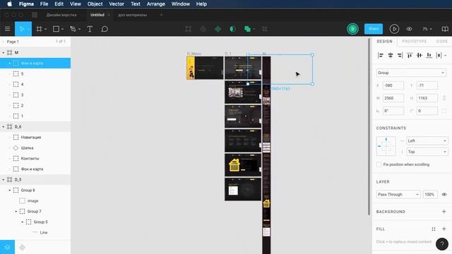452x254 pixels.
Task: Open the zoom level dropdown
Action: [x=427, y=29]
